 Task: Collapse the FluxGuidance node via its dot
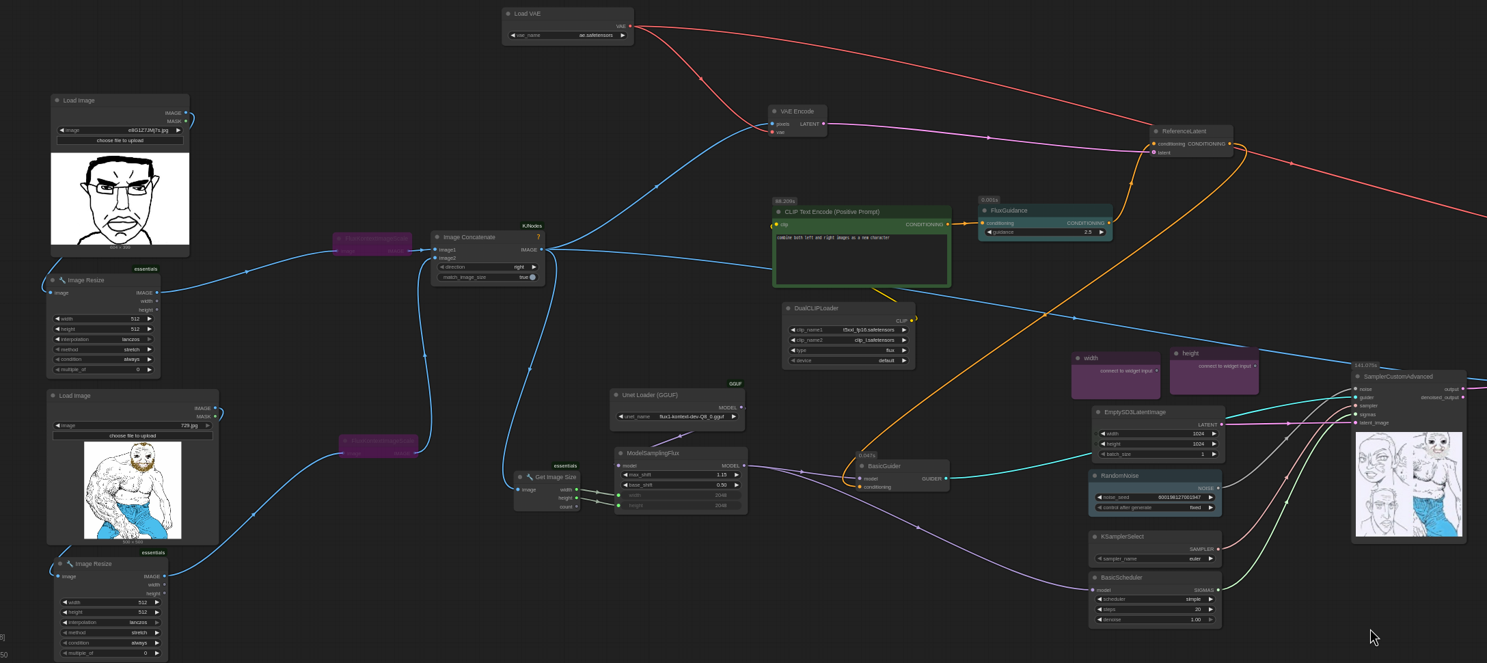985,211
